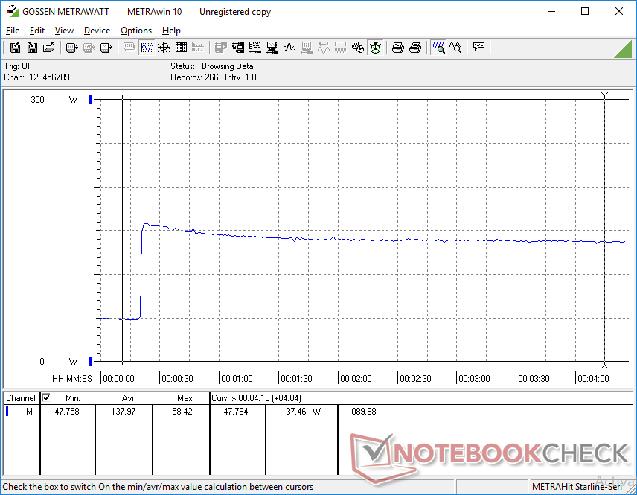Click the grayed device-disconnect icon
Screen dimensions: 637x495
(89, 48)
